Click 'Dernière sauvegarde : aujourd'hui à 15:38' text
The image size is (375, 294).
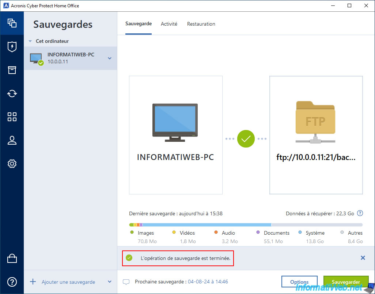tap(176, 213)
